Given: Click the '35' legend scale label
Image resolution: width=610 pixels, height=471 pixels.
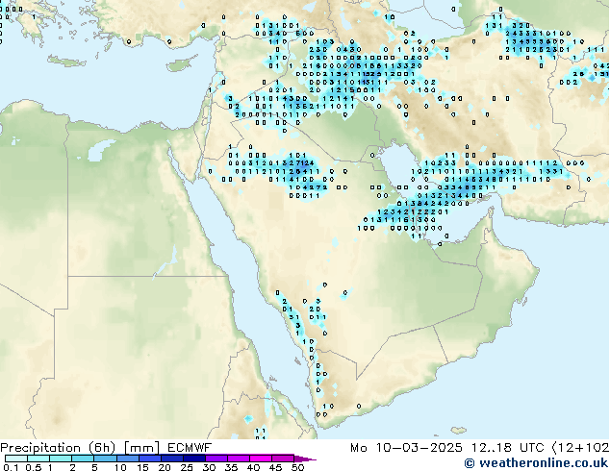Looking at the screenshot, I should click(231, 467).
